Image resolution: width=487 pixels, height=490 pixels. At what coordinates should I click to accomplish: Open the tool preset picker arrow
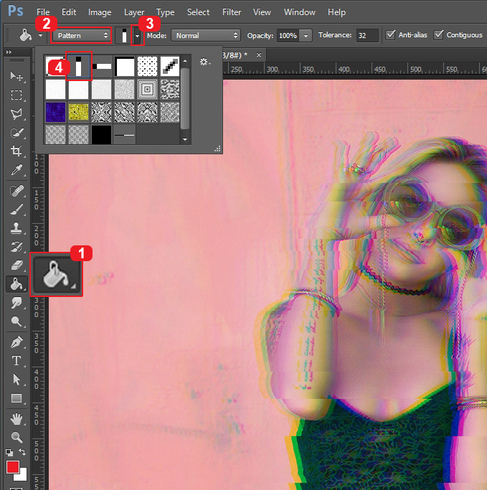coord(41,36)
